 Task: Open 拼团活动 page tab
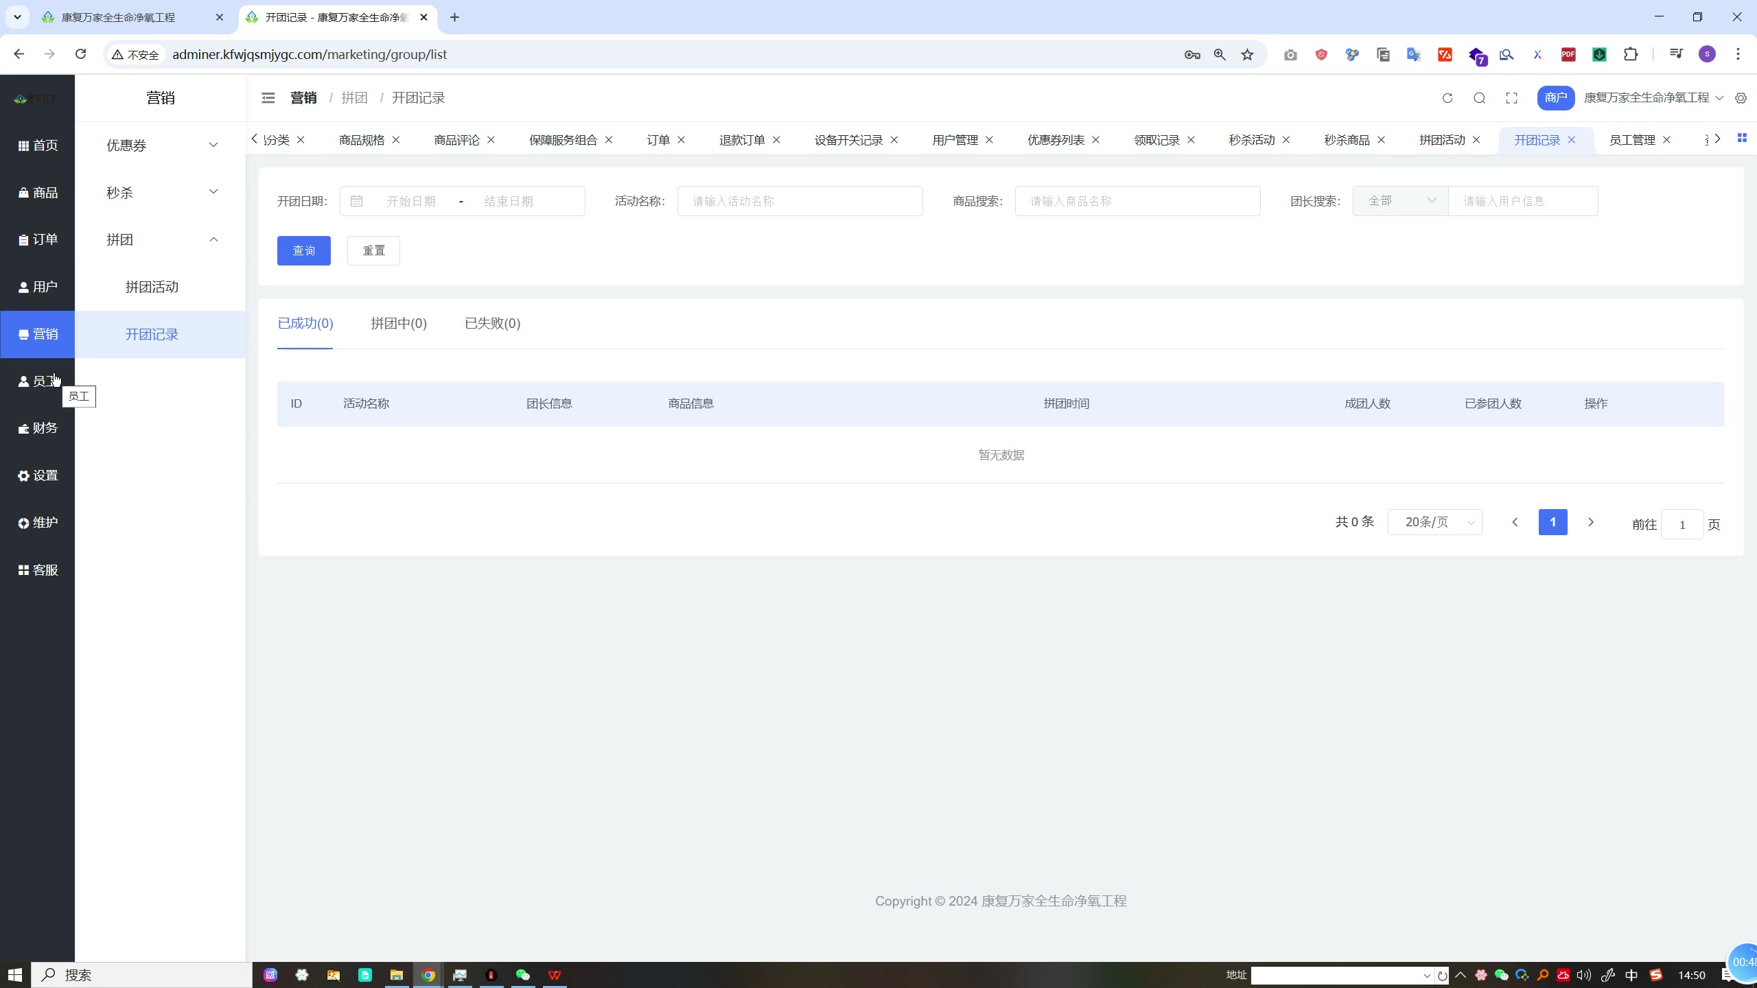pos(1442,140)
